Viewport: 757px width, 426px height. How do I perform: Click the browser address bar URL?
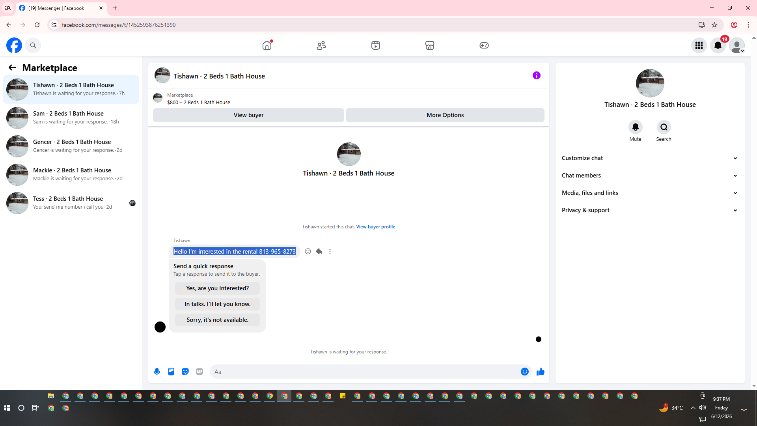[x=119, y=25]
